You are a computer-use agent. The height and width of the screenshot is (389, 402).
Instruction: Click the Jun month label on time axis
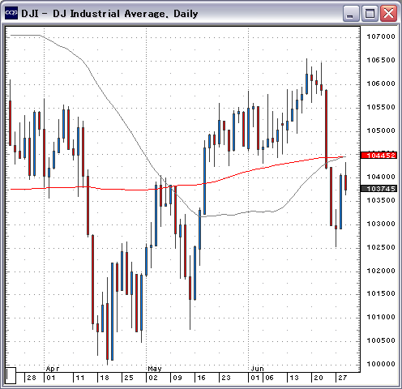pyautogui.click(x=257, y=369)
